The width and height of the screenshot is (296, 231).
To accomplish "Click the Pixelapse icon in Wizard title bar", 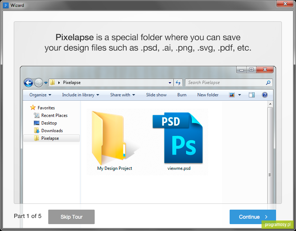I will pos(6,5).
